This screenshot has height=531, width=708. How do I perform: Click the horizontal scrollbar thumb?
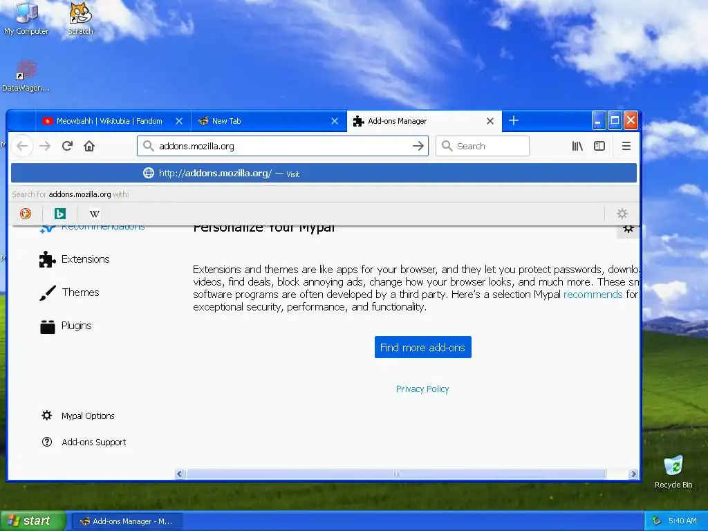396,474
